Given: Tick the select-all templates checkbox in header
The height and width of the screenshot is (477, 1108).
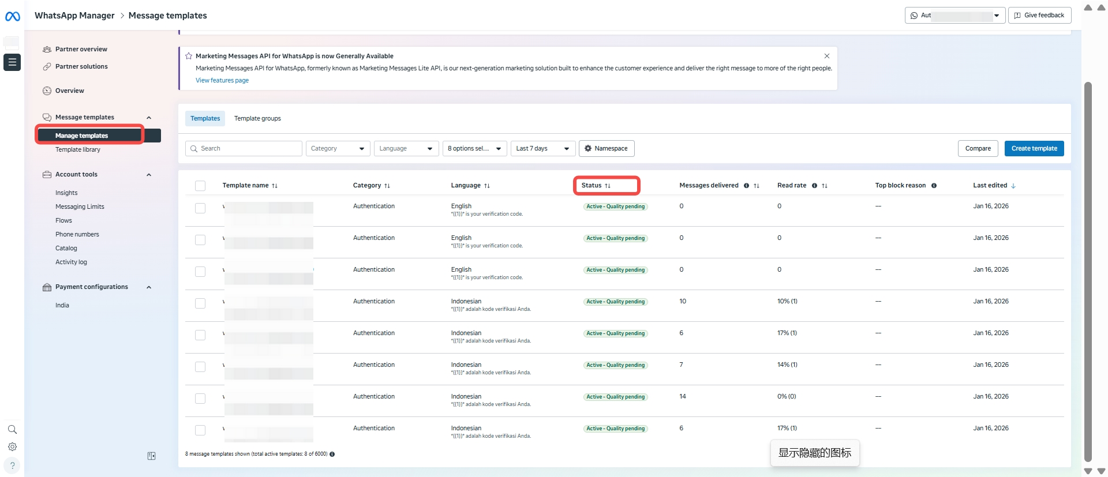Looking at the screenshot, I should point(200,186).
